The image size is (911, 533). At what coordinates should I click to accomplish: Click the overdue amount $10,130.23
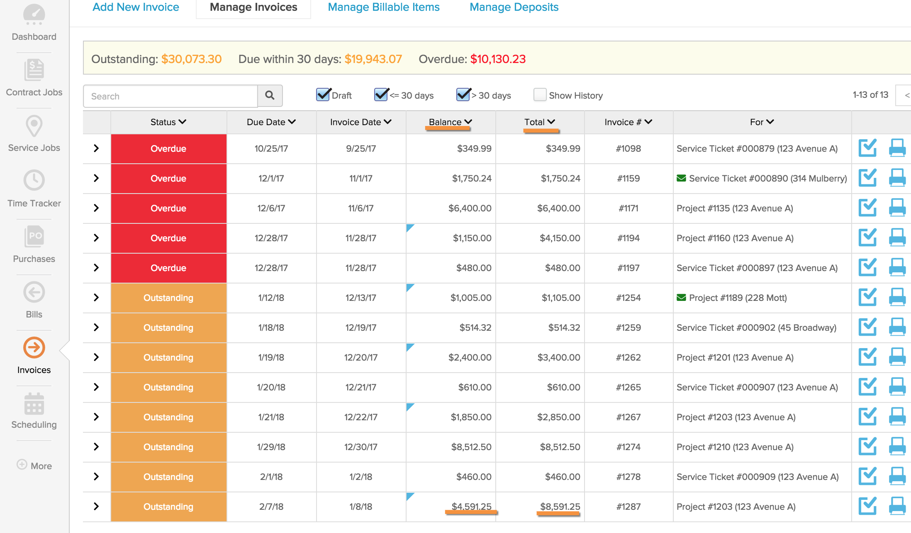click(498, 59)
